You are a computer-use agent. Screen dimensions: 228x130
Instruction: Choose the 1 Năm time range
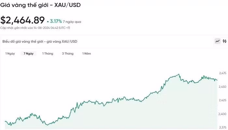point(86,53)
